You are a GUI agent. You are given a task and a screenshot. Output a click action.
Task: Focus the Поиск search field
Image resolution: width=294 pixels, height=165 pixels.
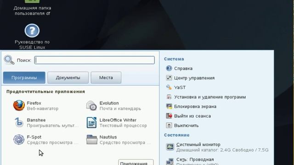click(x=95, y=60)
